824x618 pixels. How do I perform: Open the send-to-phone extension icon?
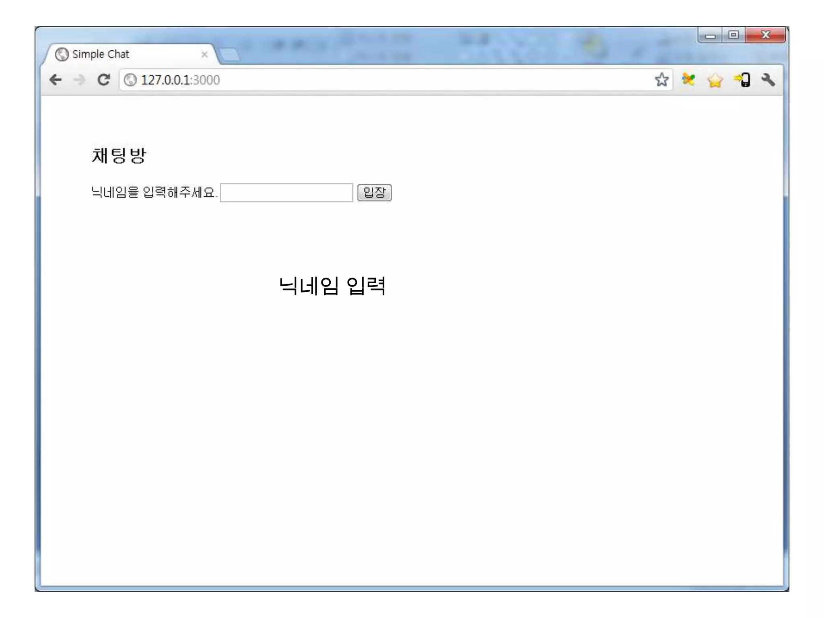pyautogui.click(x=742, y=80)
